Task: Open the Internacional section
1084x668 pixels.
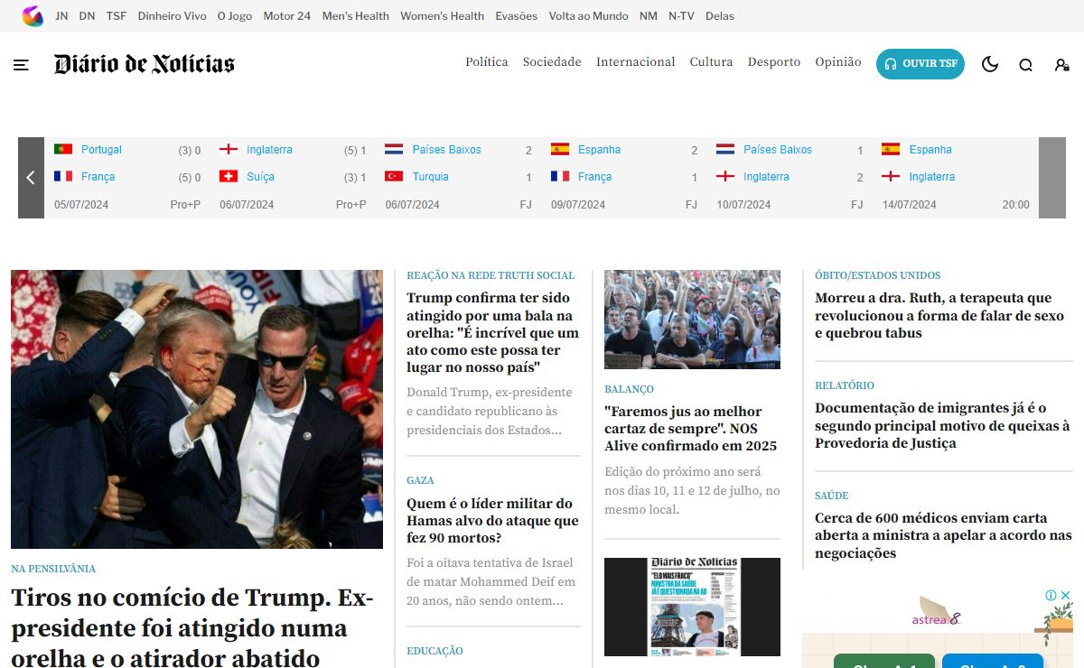Action: point(636,62)
